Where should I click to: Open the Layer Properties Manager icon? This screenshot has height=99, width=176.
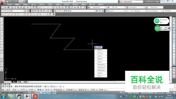click(x=55, y=11)
